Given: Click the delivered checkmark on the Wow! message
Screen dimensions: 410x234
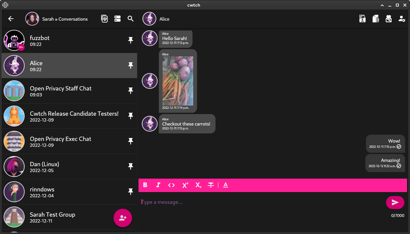Looking at the screenshot, I should click(399, 147).
